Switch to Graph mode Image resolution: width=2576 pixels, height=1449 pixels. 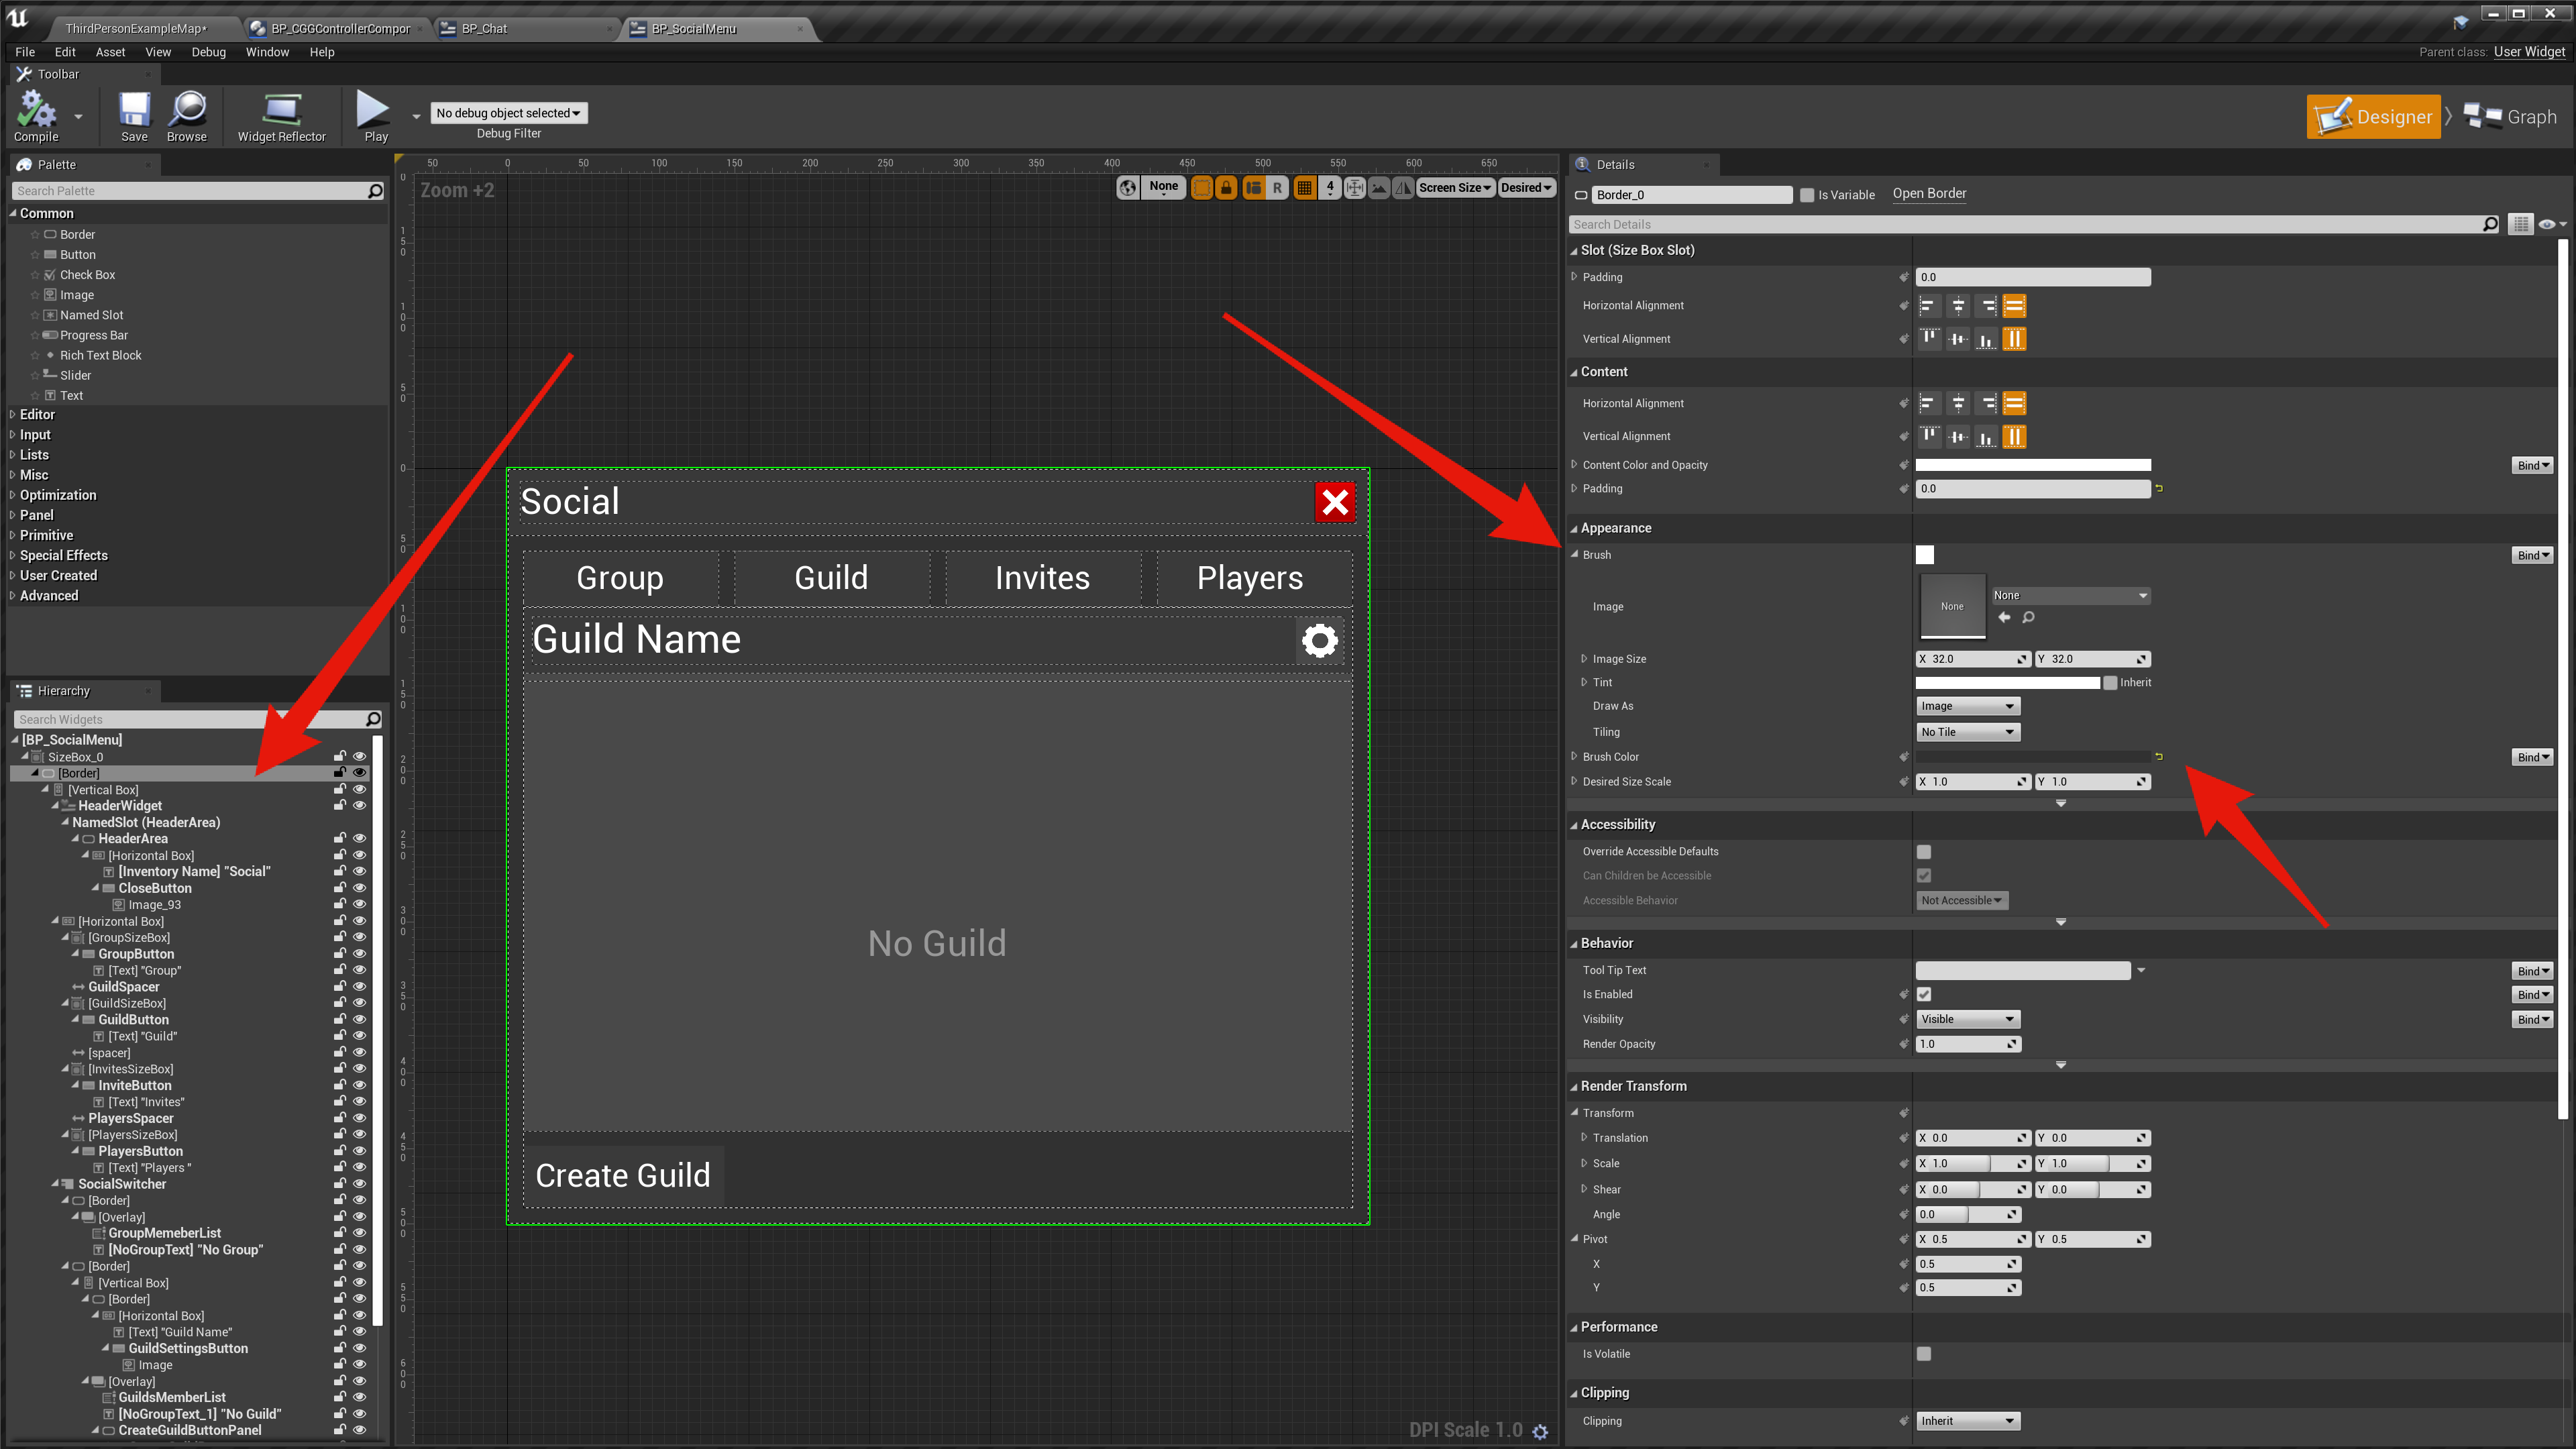click(x=2511, y=117)
